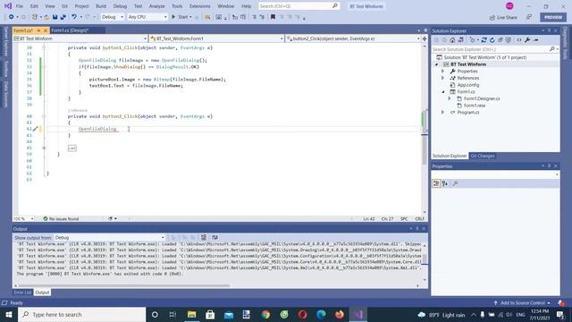Switch to the Form1.cs [Design] tab
This screenshot has width=572, height=322.
coord(71,30)
